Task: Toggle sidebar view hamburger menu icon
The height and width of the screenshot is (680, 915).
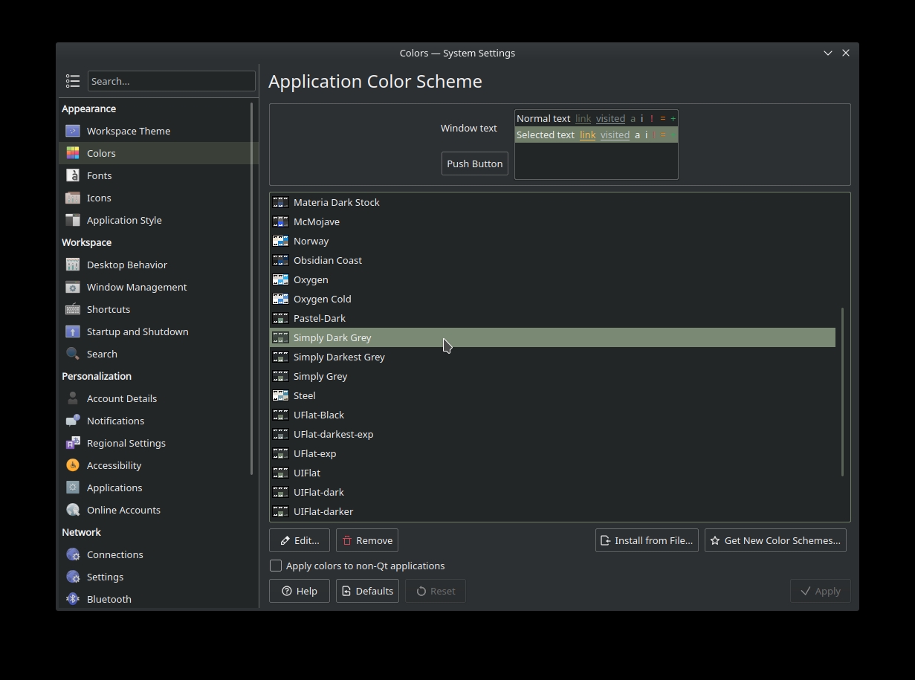Action: point(73,81)
